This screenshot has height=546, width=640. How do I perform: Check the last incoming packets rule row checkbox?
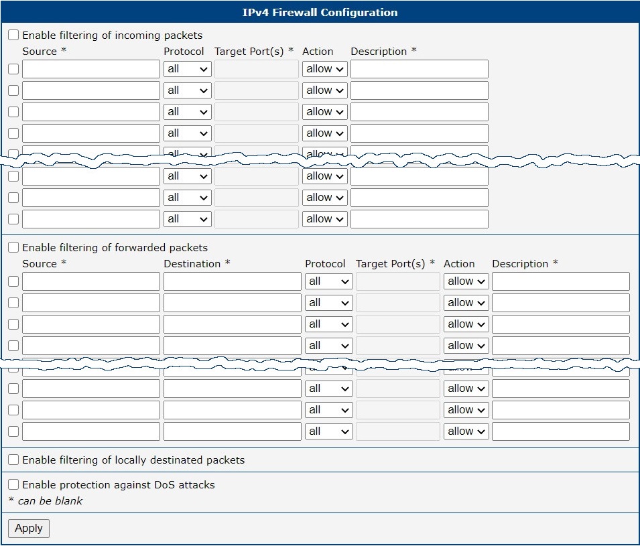(13, 219)
